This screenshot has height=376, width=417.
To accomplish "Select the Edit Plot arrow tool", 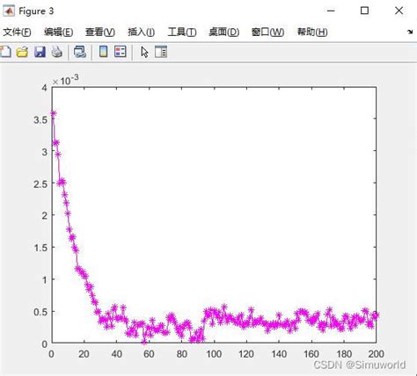I will [144, 52].
